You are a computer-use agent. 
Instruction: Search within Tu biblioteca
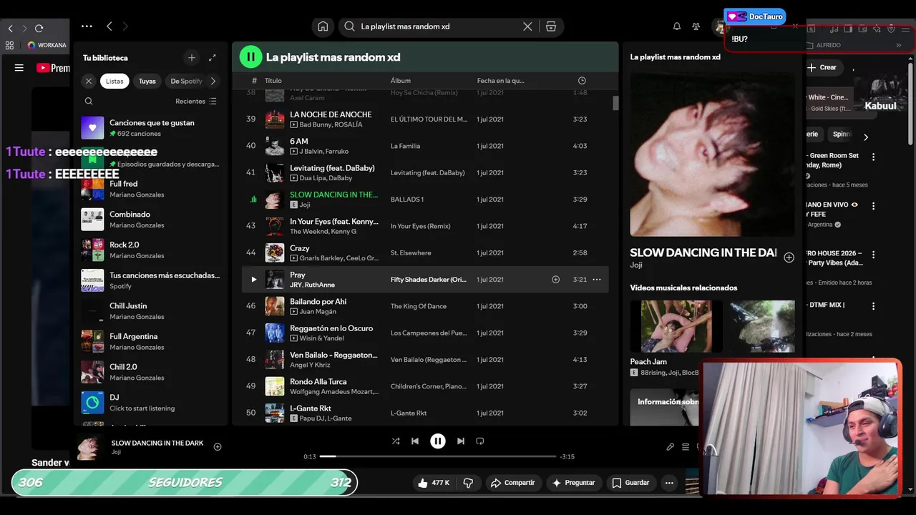click(89, 102)
